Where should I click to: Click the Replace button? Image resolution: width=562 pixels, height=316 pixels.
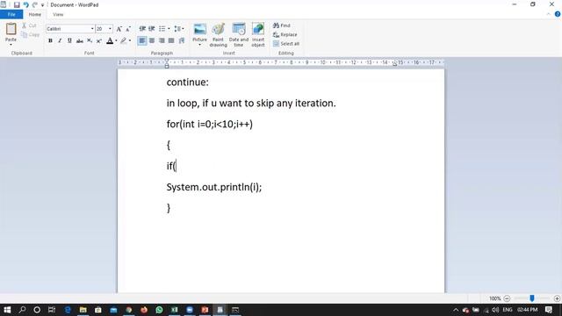(285, 34)
